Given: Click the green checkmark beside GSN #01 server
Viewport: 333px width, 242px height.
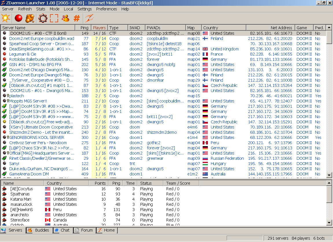Looking at the screenshot, I should point(4,65).
